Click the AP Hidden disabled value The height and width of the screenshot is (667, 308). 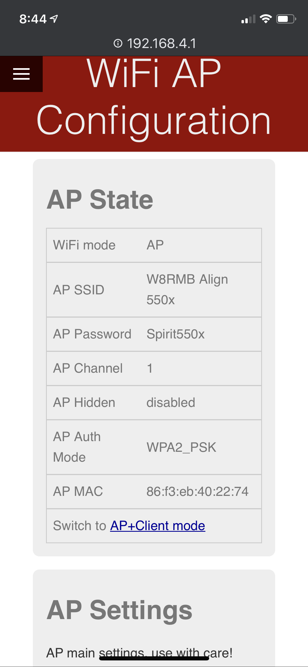point(171,403)
